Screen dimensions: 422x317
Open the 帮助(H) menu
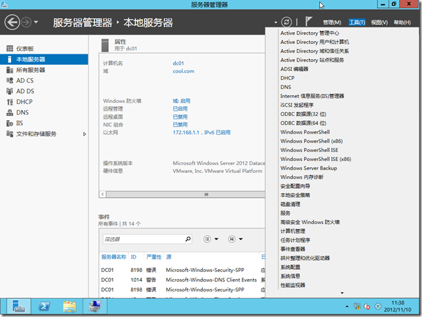tap(402, 23)
